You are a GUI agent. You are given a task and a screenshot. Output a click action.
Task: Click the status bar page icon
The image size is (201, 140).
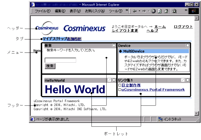pyautogui.click(x=33, y=119)
